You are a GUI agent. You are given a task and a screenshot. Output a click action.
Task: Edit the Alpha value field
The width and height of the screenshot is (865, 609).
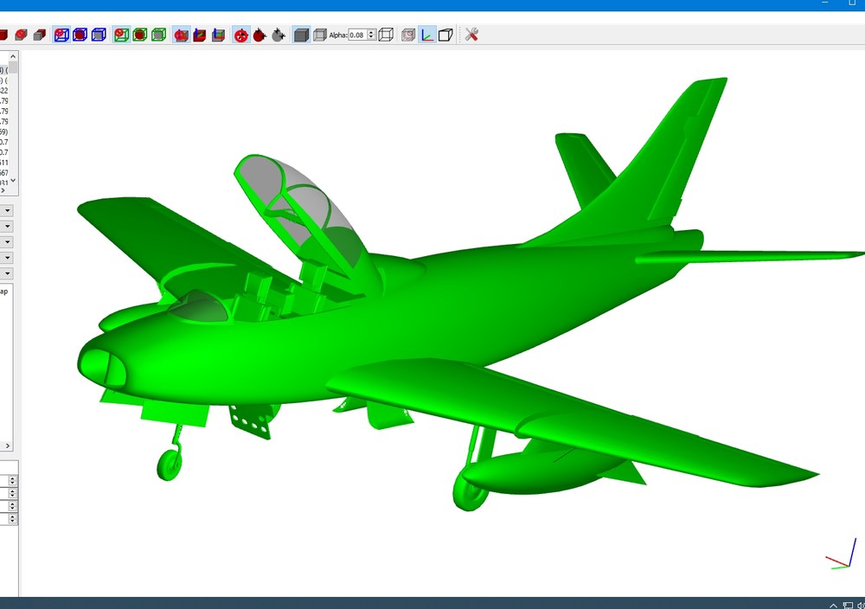pos(357,35)
